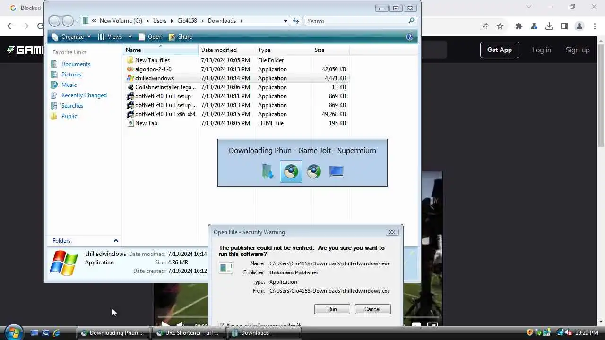605x340 pixels.
Task: Open the browser extensions puzzle icon
Action: (519, 26)
